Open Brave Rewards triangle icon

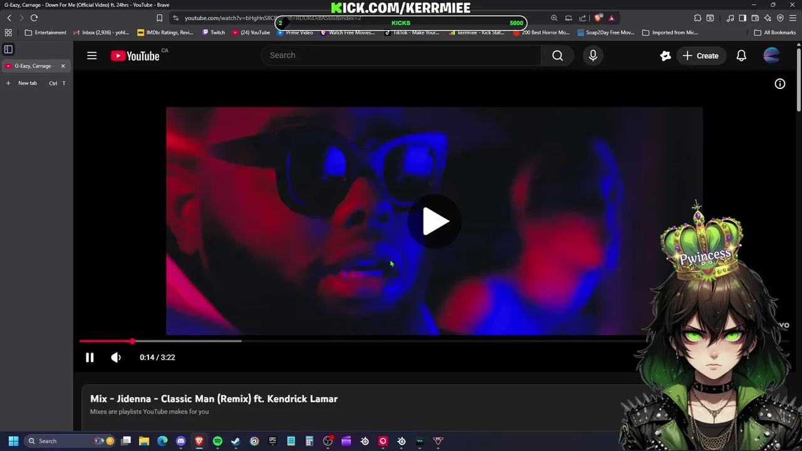pos(612,18)
